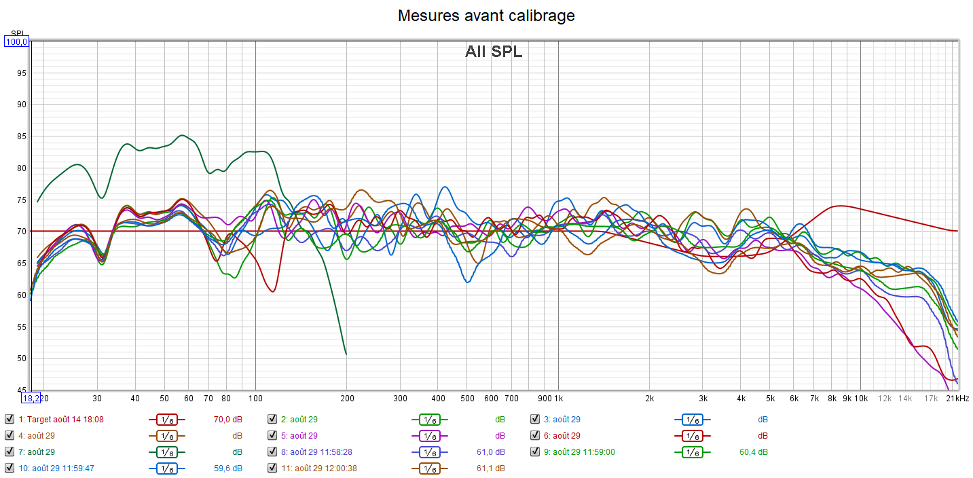Click the 1/6 smoothing icon for trace 10
This screenshot has width=973, height=478.
pyautogui.click(x=167, y=468)
